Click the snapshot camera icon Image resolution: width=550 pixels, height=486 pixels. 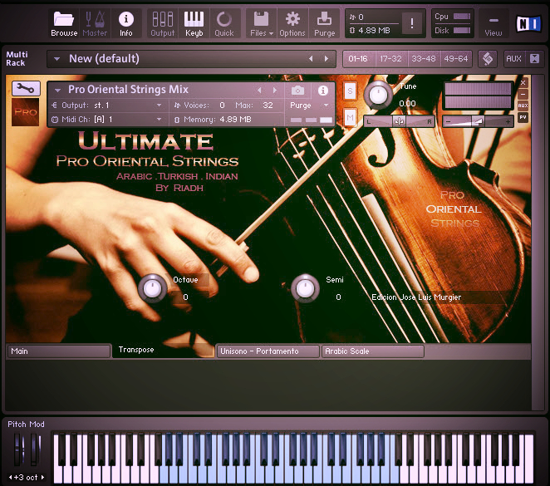click(297, 91)
